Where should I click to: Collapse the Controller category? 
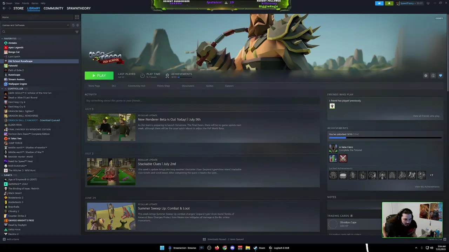[2, 89]
